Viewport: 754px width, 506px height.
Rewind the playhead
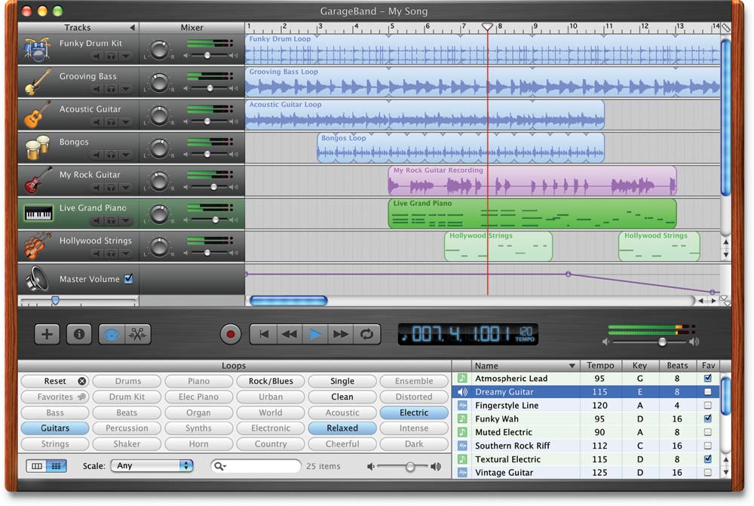[x=290, y=334]
